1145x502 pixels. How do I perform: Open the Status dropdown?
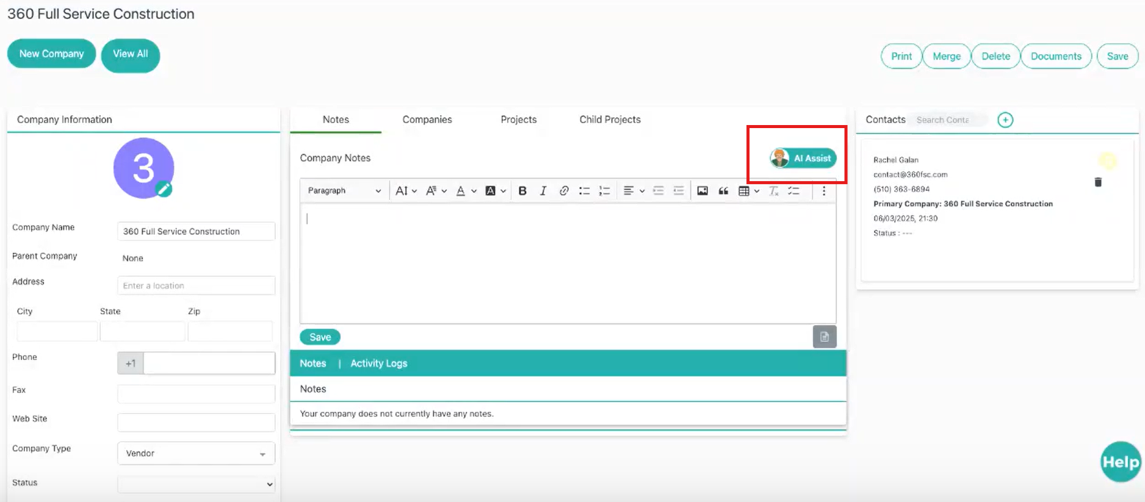[196, 484]
